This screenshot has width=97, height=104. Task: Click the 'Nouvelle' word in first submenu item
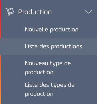click(x=36, y=29)
